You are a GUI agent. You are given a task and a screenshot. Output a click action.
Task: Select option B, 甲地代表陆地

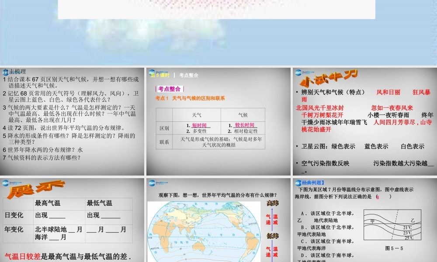coord(326,231)
